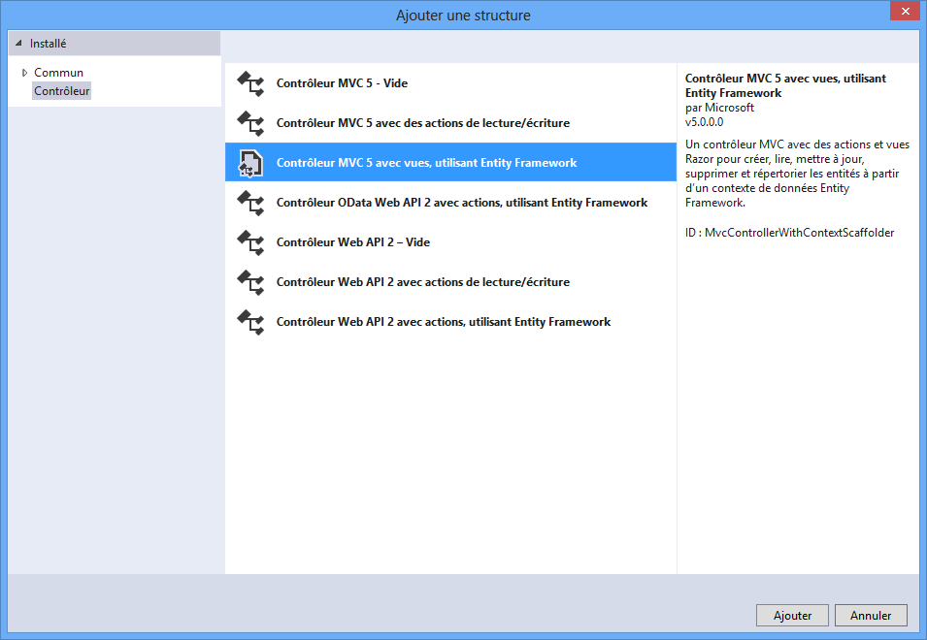Close the Ajouter une structure dialog
Viewport: 927px width, 640px height.
pyautogui.click(x=905, y=12)
